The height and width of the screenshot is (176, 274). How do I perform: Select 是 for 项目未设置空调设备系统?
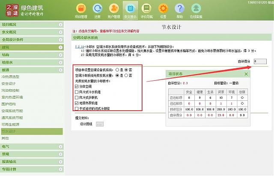pyautogui.click(x=117, y=70)
